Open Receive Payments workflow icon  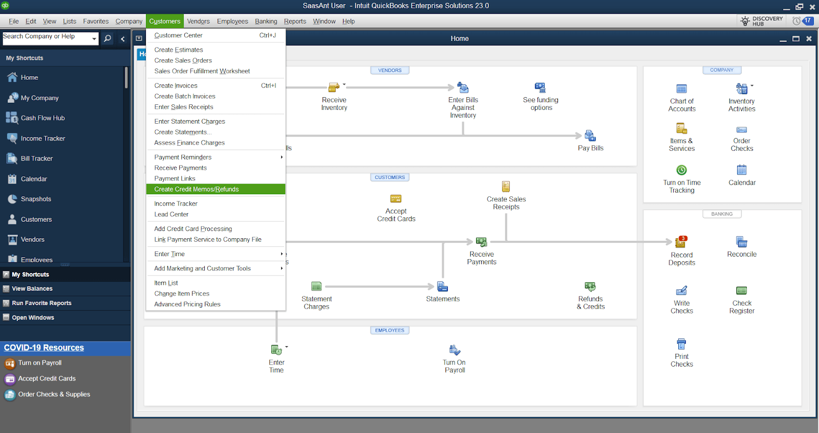point(481,242)
